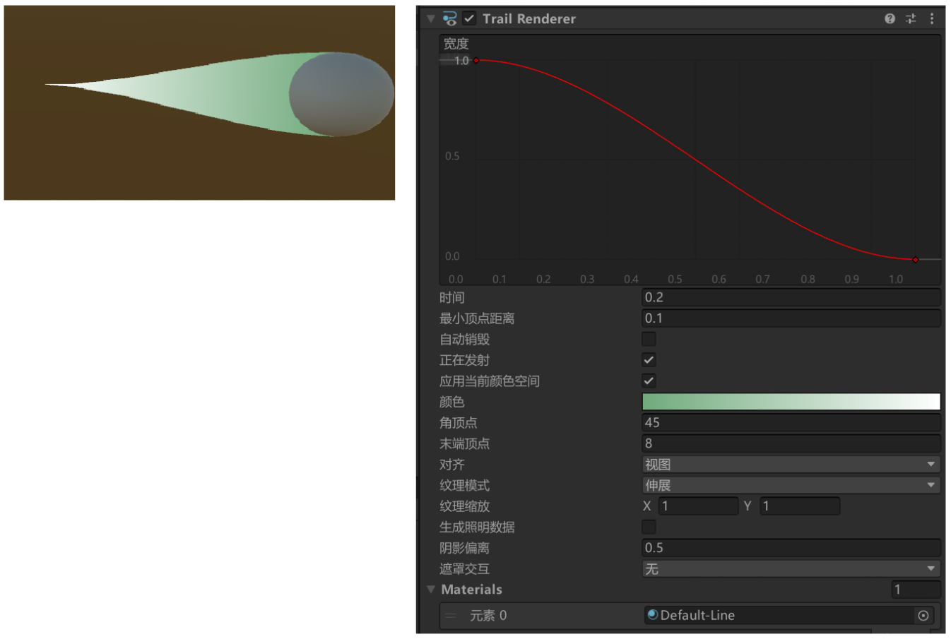Collapse the Trail Renderer component foldout
Screen dimensions: 951x639
coord(431,19)
